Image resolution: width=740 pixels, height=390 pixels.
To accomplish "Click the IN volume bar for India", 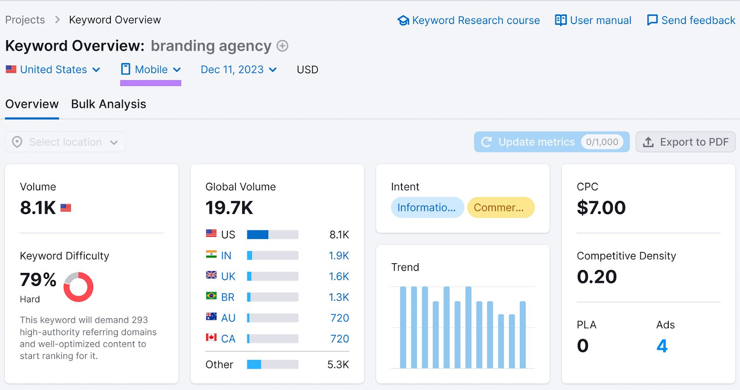I will [272, 255].
